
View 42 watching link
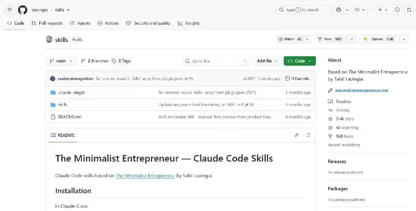[x=343, y=127]
